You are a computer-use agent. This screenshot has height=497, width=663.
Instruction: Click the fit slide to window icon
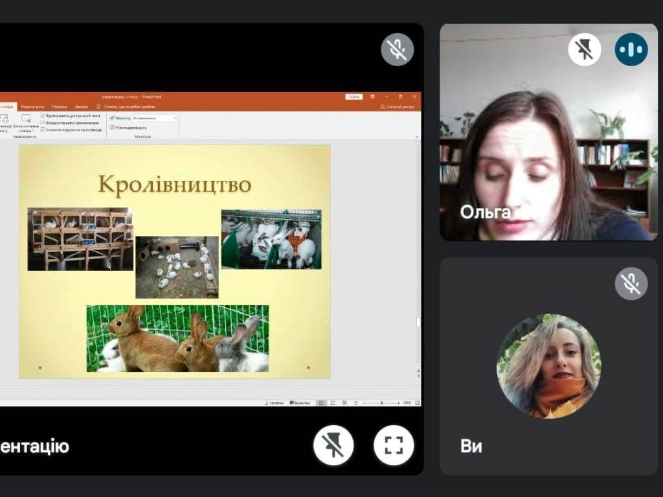[416, 402]
